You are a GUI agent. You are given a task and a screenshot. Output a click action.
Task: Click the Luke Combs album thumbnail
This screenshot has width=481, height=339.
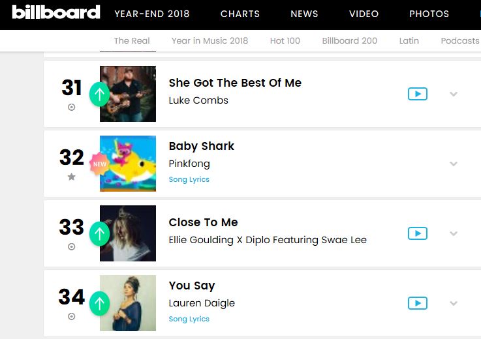click(128, 94)
